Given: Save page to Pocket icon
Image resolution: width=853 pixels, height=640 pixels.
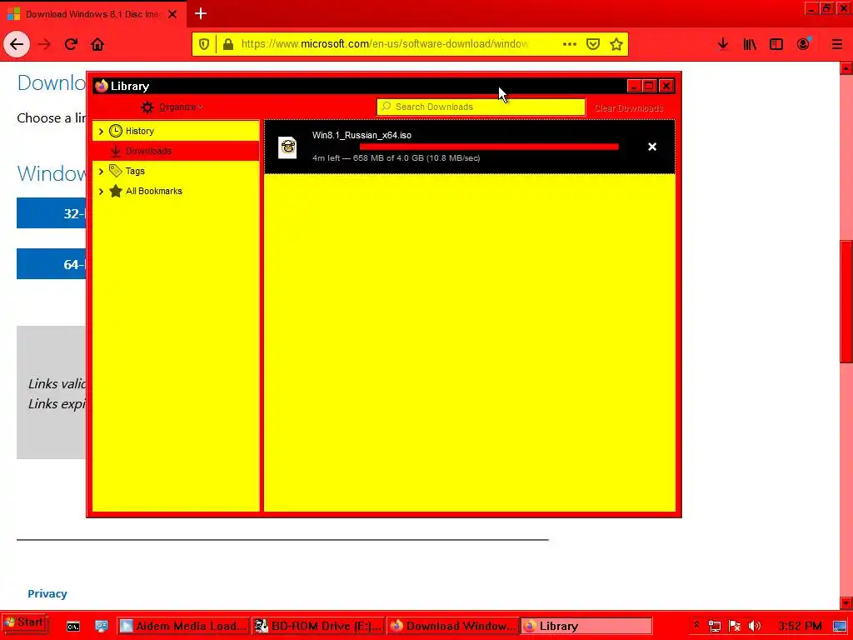Looking at the screenshot, I should tap(593, 44).
